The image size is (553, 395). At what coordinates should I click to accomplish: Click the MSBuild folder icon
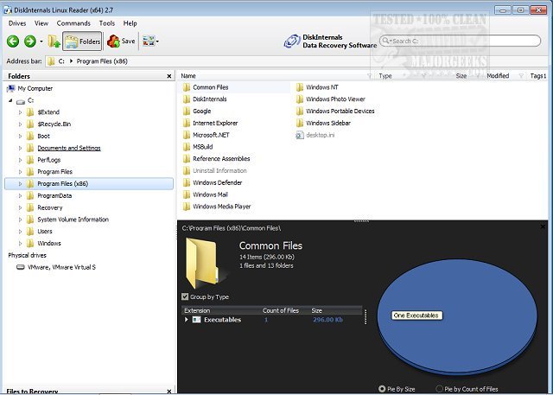pyautogui.click(x=187, y=147)
